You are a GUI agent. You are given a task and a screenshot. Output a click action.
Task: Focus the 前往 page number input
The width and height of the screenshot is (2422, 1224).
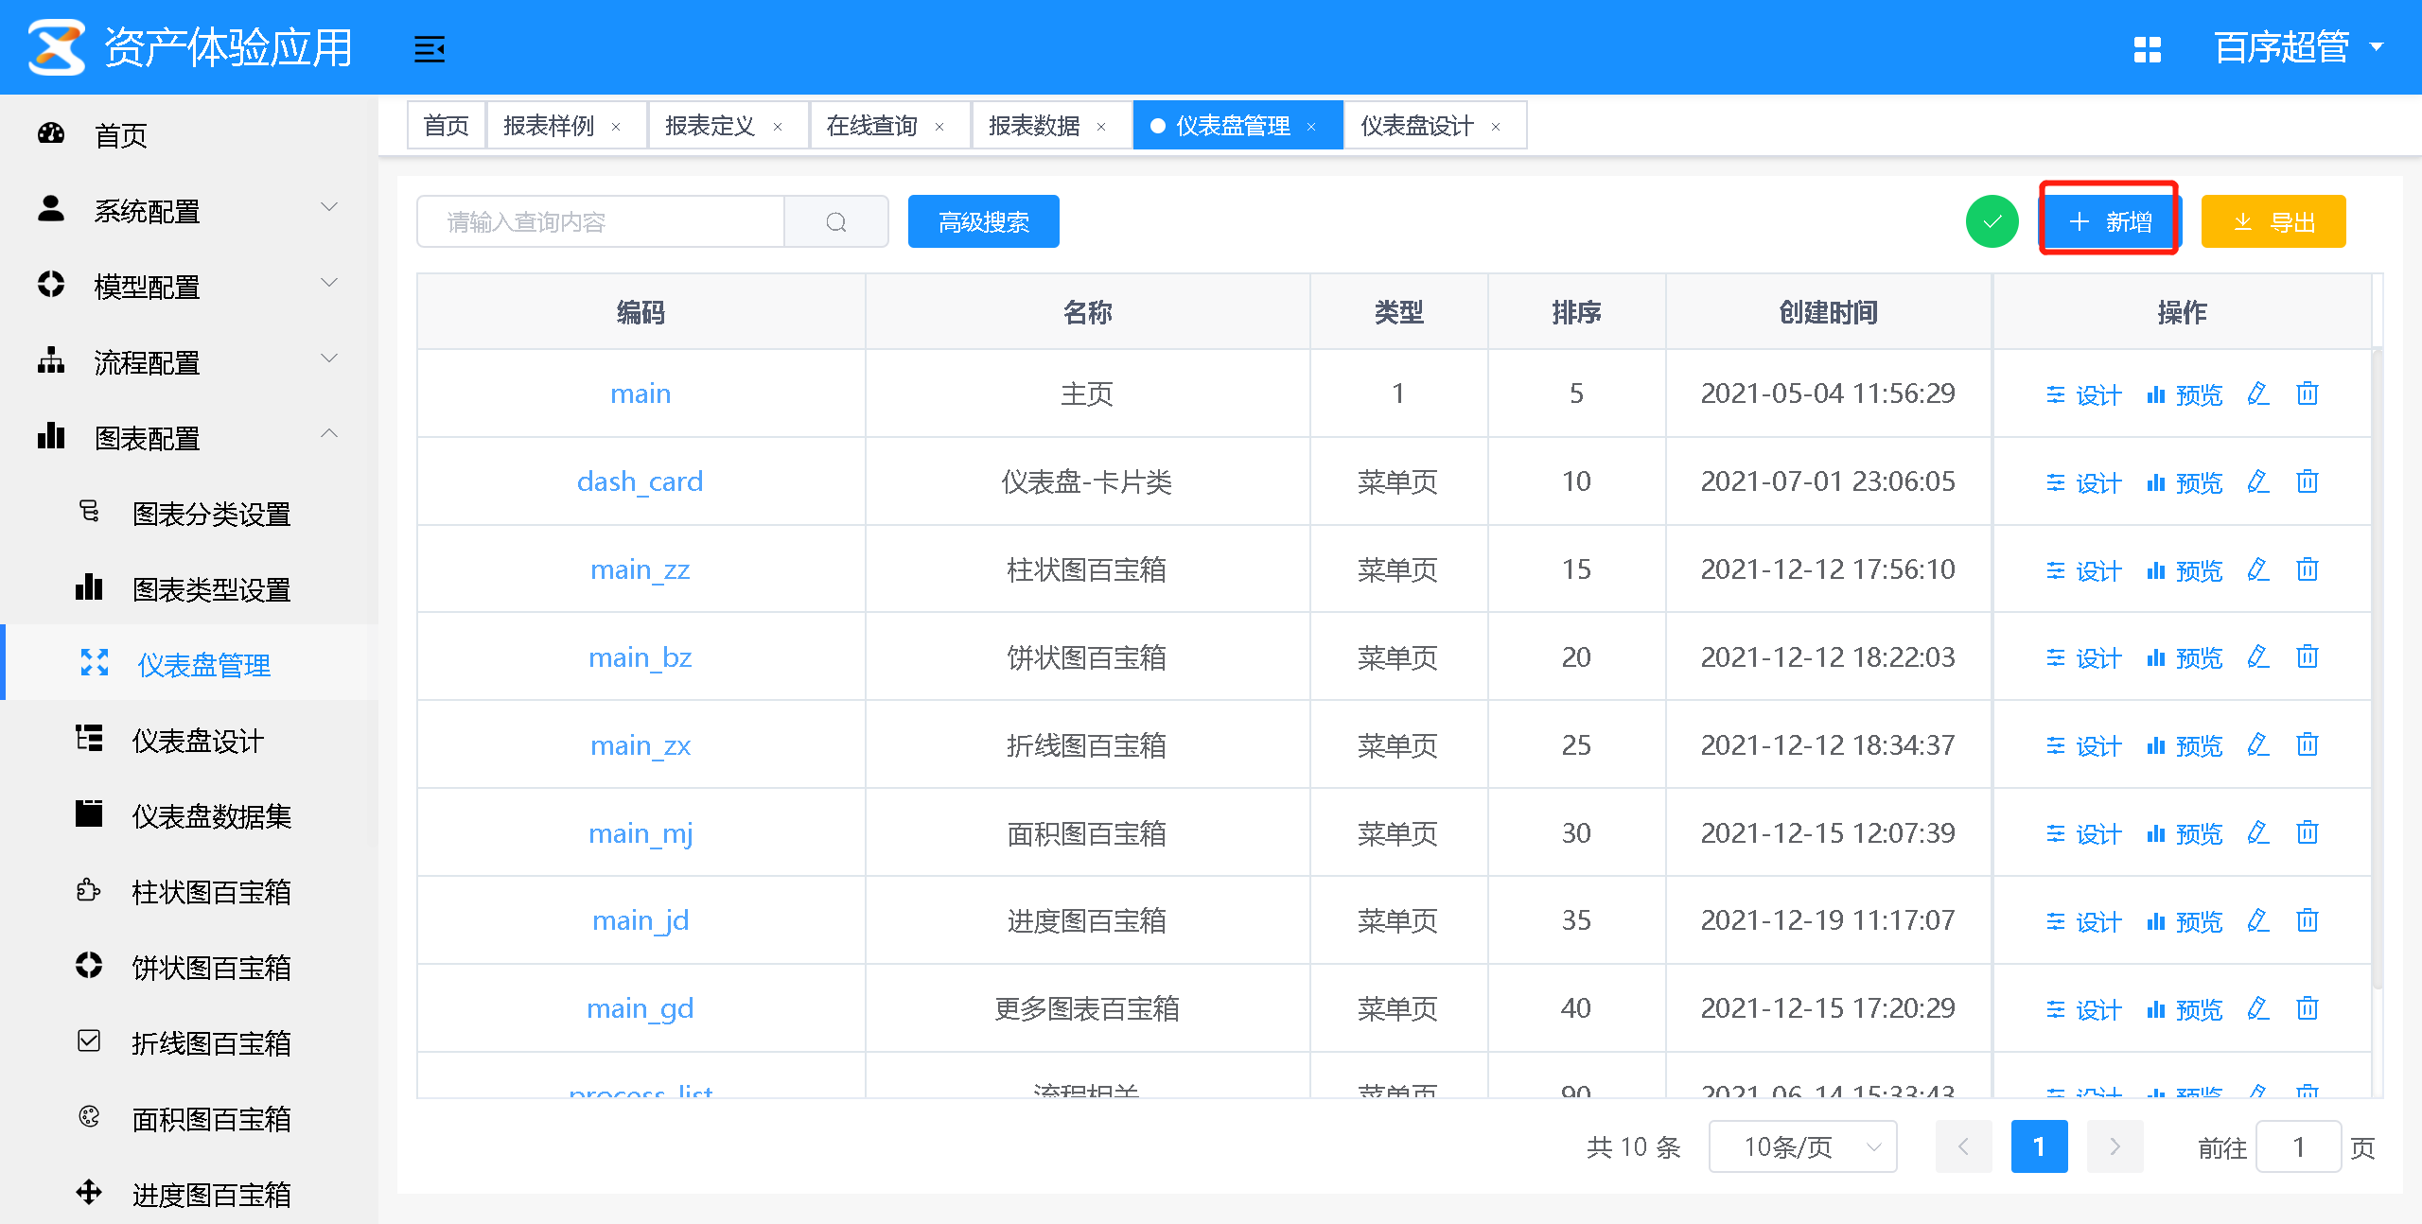pyautogui.click(x=2298, y=1146)
